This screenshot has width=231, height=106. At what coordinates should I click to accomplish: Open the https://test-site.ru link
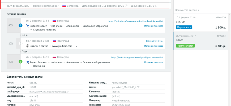[155, 41]
